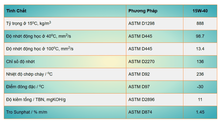Click the "15W-40" column header
The image size is (224, 123).
pos(200,11)
